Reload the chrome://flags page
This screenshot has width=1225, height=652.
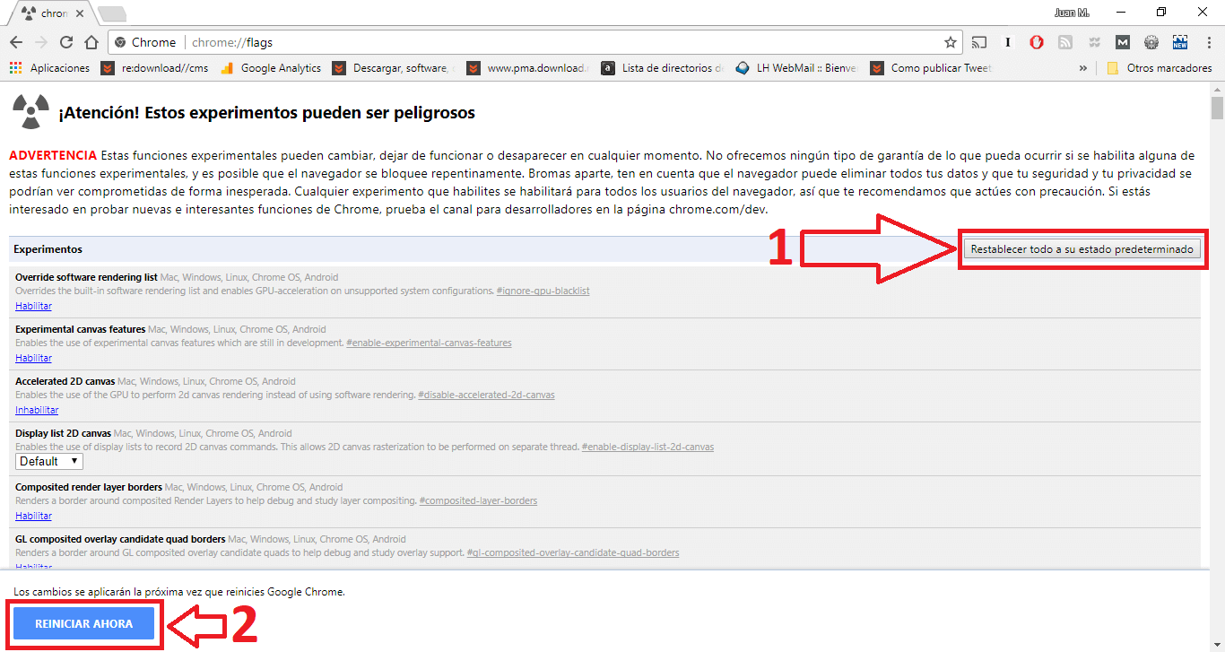(x=66, y=42)
